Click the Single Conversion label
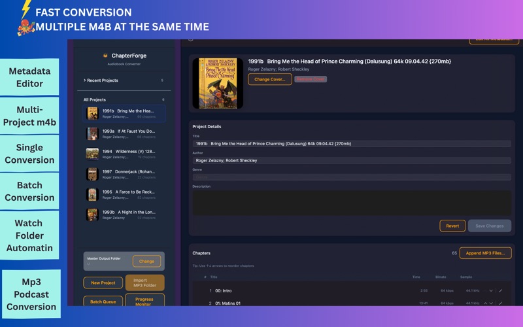Viewport: 523px width, 327px height. 29,154
